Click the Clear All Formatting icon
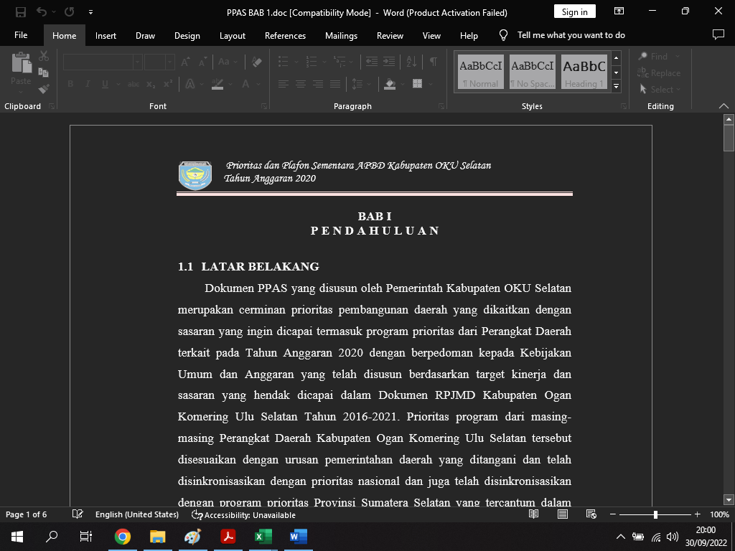 [x=258, y=62]
